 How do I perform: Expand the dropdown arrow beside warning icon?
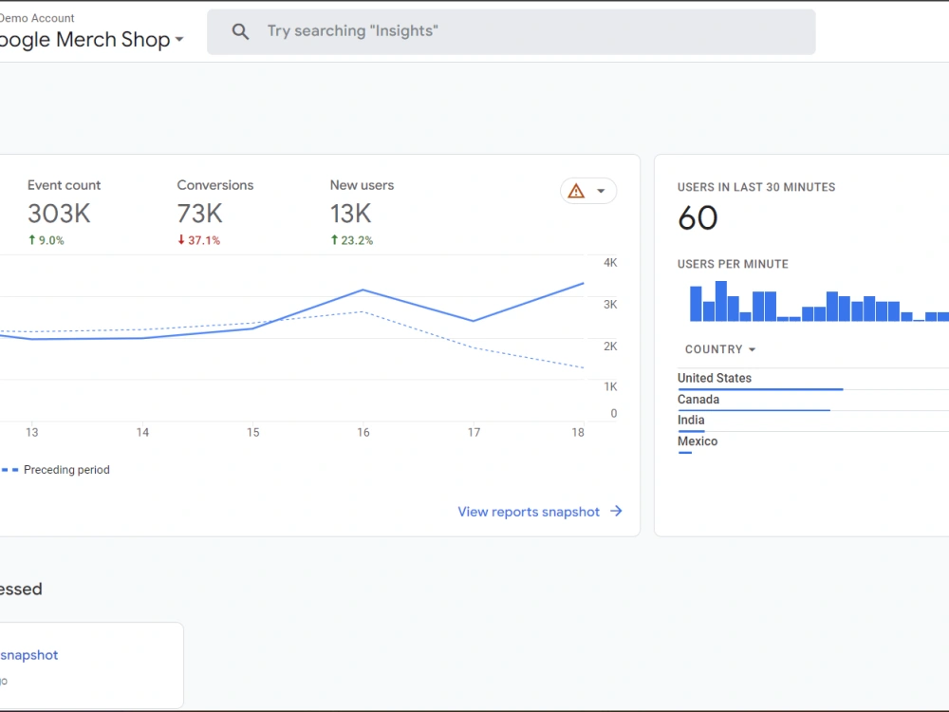[601, 192]
